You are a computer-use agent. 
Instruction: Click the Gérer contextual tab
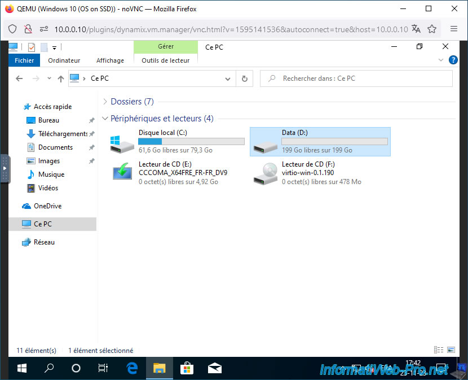[x=166, y=47]
